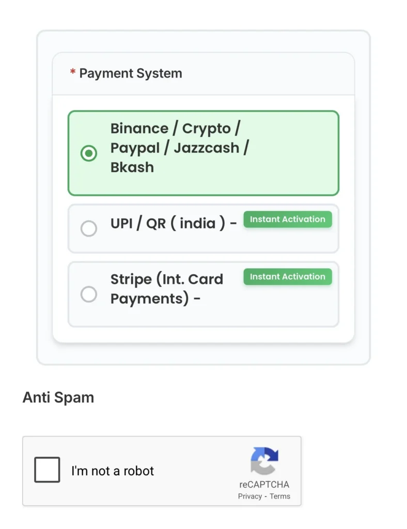Click the "UPI / QR ( india )" label text
407x529 pixels.
[x=168, y=224]
